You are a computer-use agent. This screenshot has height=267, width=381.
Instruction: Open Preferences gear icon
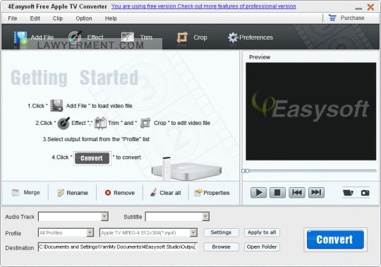click(x=233, y=37)
